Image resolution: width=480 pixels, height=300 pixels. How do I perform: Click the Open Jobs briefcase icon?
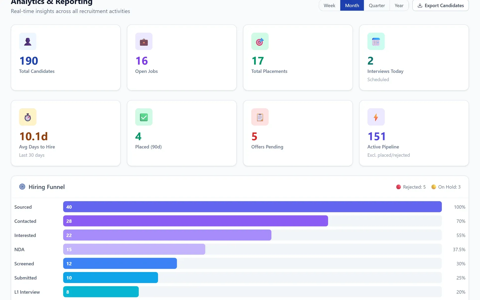144,41
